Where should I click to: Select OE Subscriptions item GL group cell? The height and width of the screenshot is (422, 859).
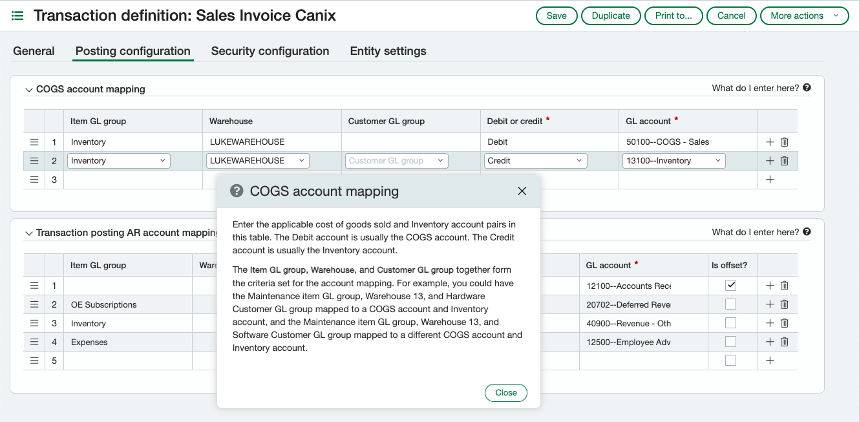click(x=128, y=304)
